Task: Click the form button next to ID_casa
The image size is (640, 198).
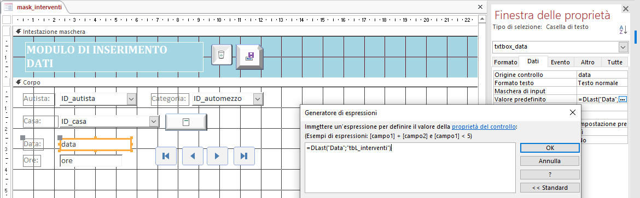Action: point(186,122)
